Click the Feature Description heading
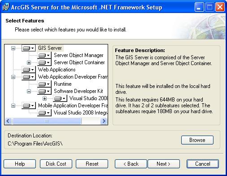Screen dimensions: 227x176 140,50
